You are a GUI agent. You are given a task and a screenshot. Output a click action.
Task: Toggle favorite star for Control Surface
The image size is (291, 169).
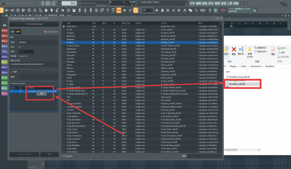[64, 46]
